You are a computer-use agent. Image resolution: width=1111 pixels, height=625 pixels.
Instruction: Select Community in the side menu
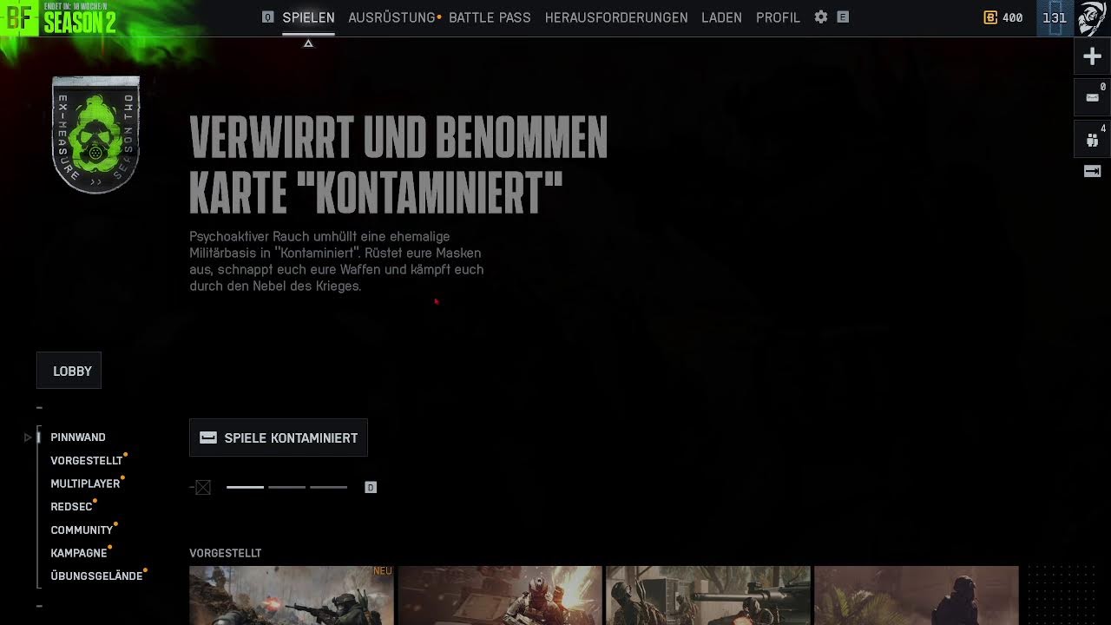tap(82, 530)
